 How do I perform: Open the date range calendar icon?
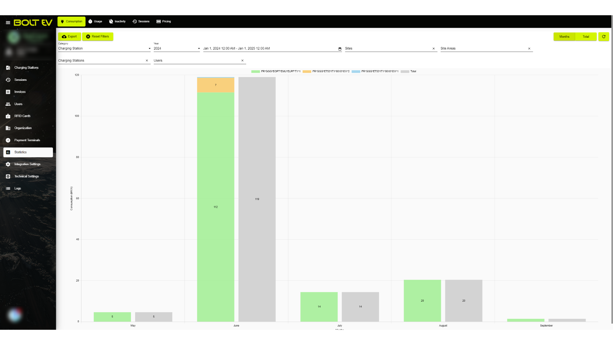tap(340, 49)
